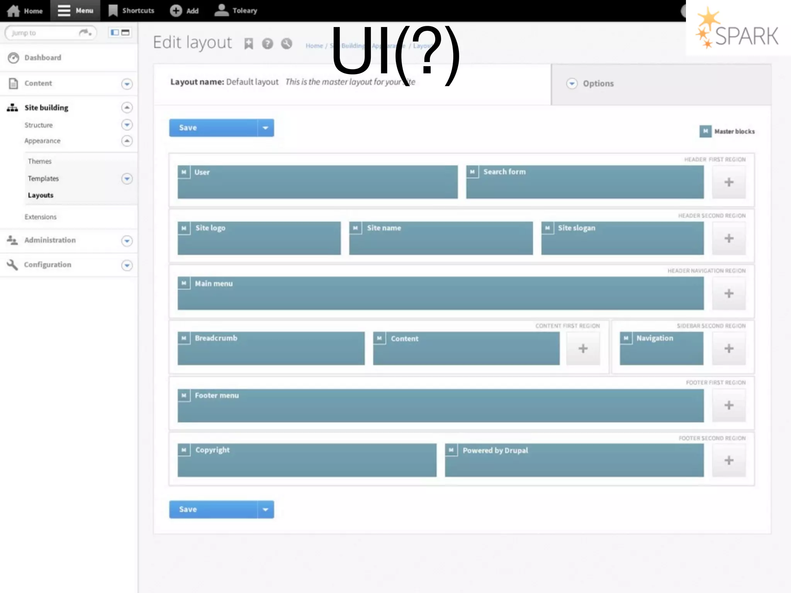Screen dimensions: 791x593
Task: Click the bookmark icon beside Edit layout
Action: (x=249, y=44)
